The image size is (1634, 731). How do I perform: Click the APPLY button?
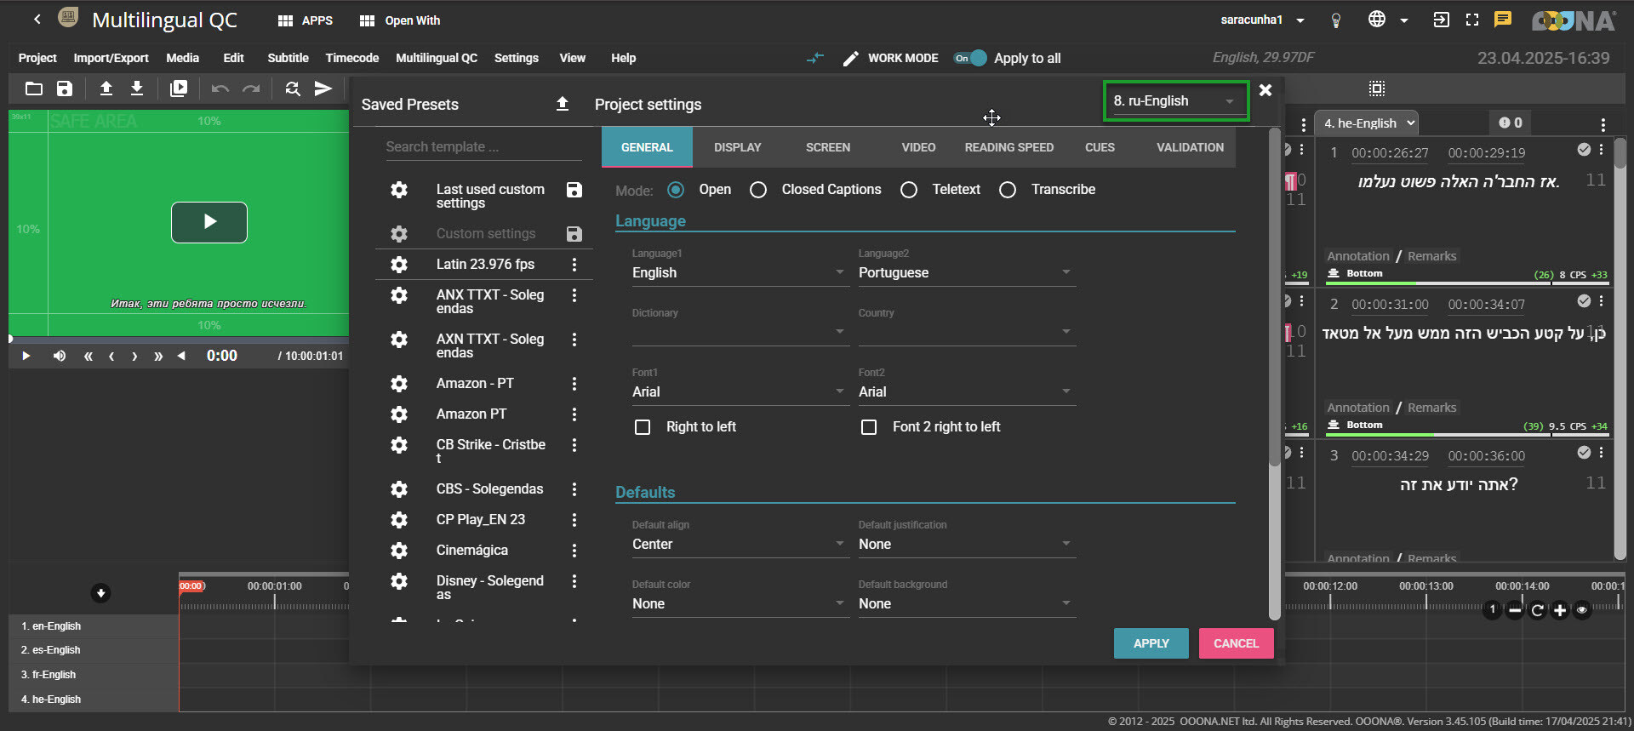coord(1151,643)
